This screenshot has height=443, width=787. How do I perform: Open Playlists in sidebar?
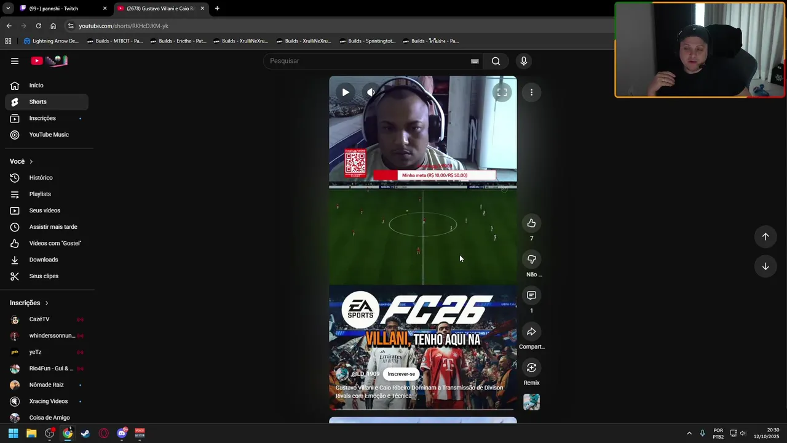coord(47,194)
